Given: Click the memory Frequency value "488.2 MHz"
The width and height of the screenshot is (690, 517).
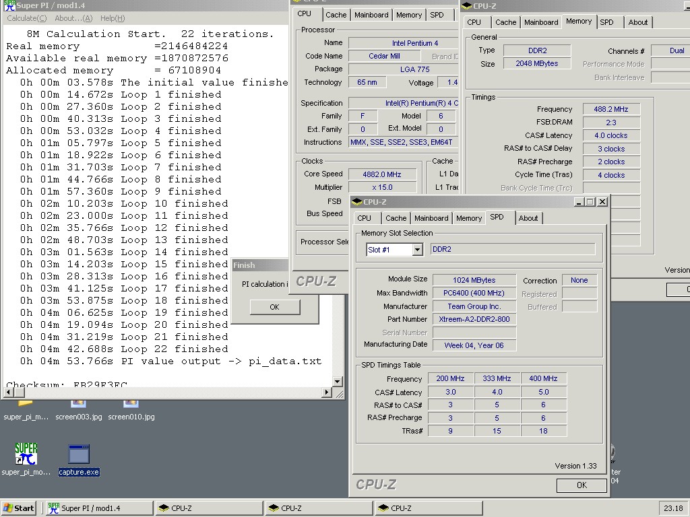Looking at the screenshot, I should (610, 109).
